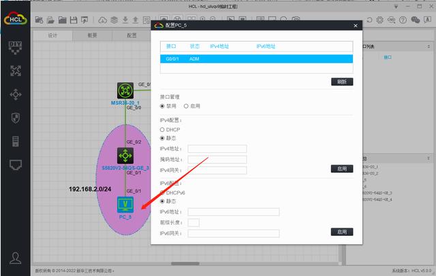Click the 掩码地址 input field
Image resolution: width=436 pixels, height=276 pixels.
click(217, 160)
